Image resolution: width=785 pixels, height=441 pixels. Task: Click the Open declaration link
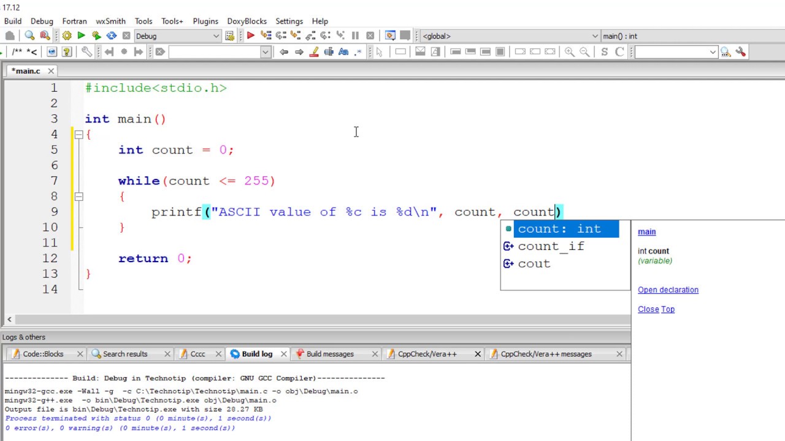point(668,290)
